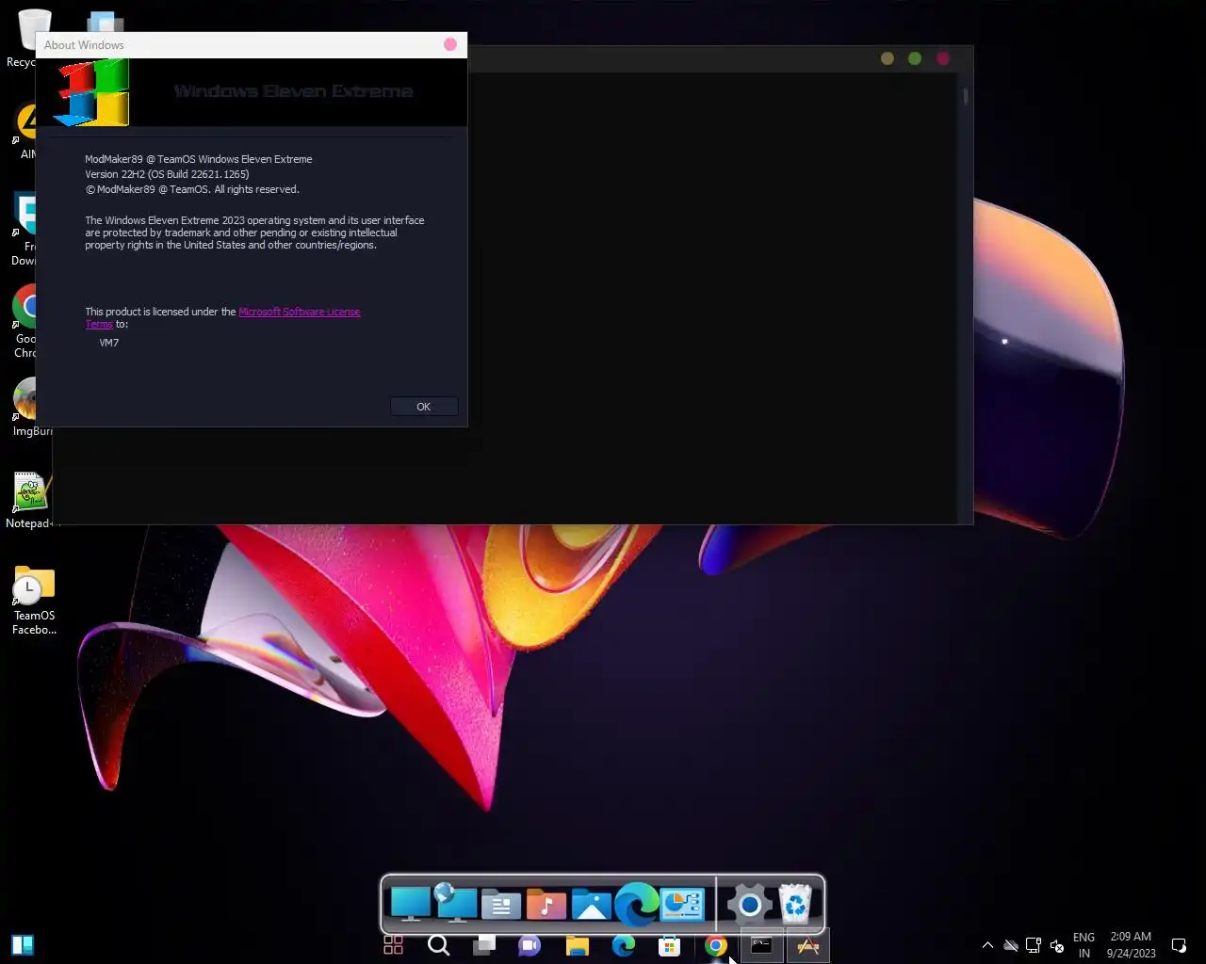1206x964 pixels.
Task: Click the background window's vertical scrollbar
Action: [966, 297]
